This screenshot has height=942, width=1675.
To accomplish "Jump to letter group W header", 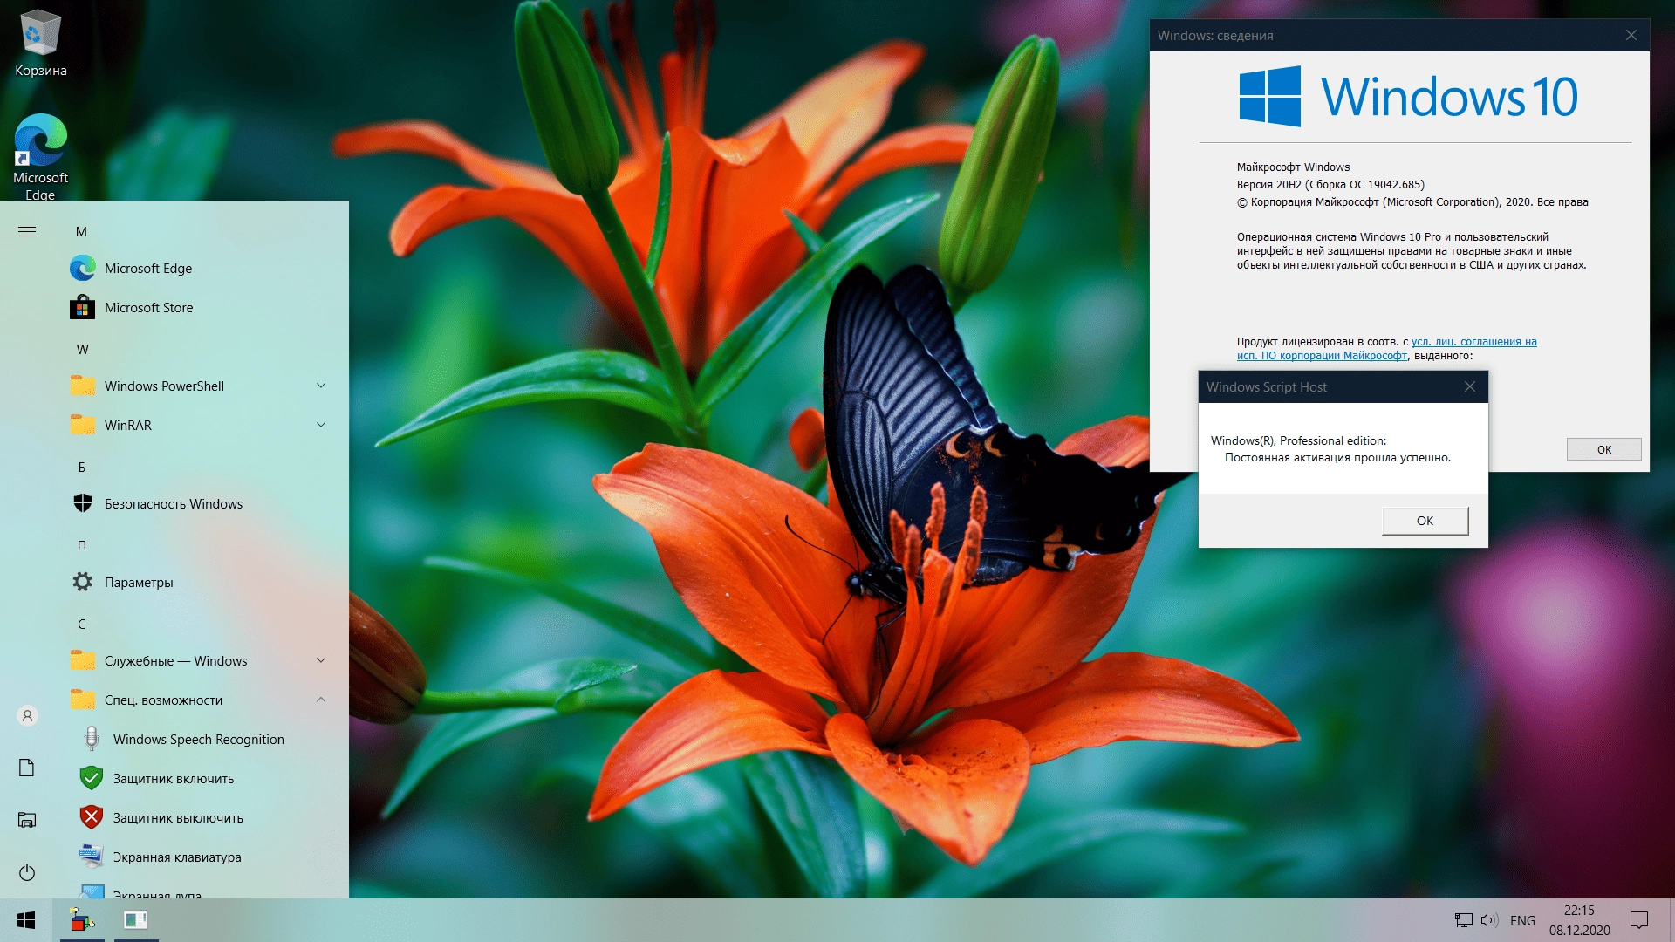I will tap(82, 350).
